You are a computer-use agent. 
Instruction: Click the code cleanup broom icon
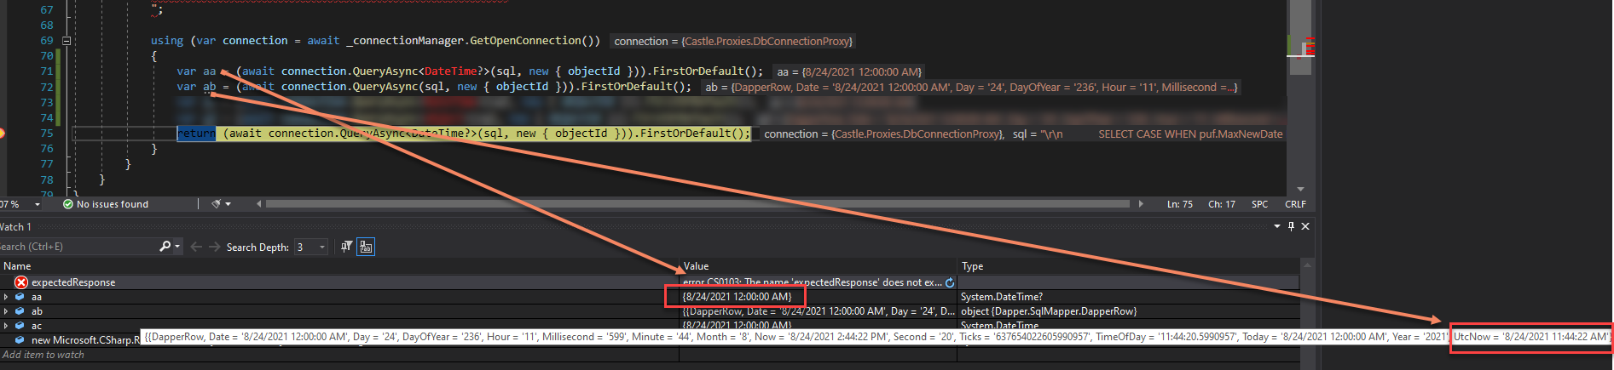pos(217,204)
